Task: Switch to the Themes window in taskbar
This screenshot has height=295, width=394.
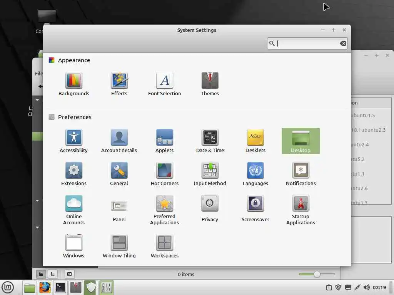Action: [76, 287]
